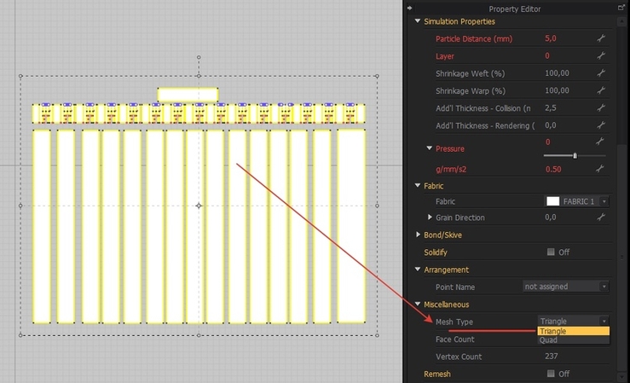This screenshot has width=630, height=383.
Task: Open the Point Name dropdown
Action: pos(566,287)
